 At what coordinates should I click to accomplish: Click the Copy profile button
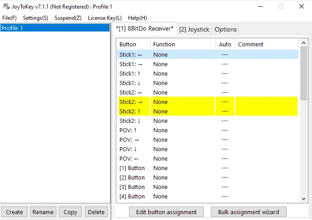coord(70,212)
